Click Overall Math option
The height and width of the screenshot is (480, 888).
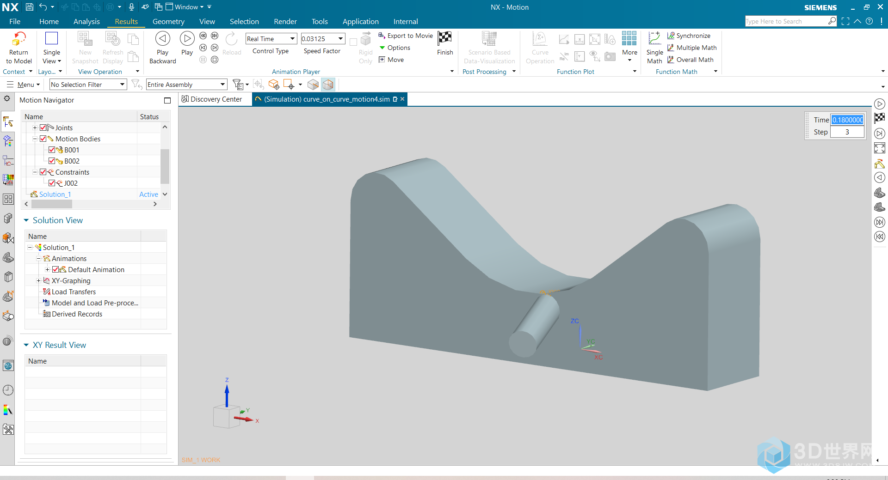click(690, 60)
